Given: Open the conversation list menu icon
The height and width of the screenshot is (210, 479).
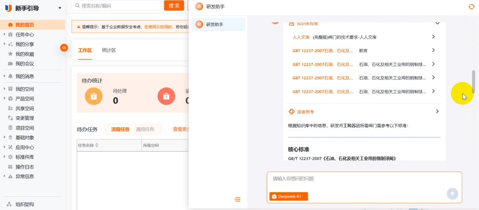Looking at the screenshot, I should click(x=237, y=200).
